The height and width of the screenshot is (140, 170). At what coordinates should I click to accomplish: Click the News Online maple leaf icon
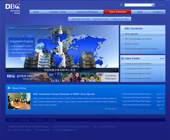click(9, 88)
